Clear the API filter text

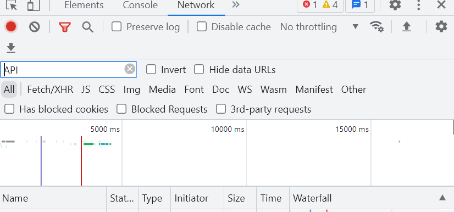point(130,69)
